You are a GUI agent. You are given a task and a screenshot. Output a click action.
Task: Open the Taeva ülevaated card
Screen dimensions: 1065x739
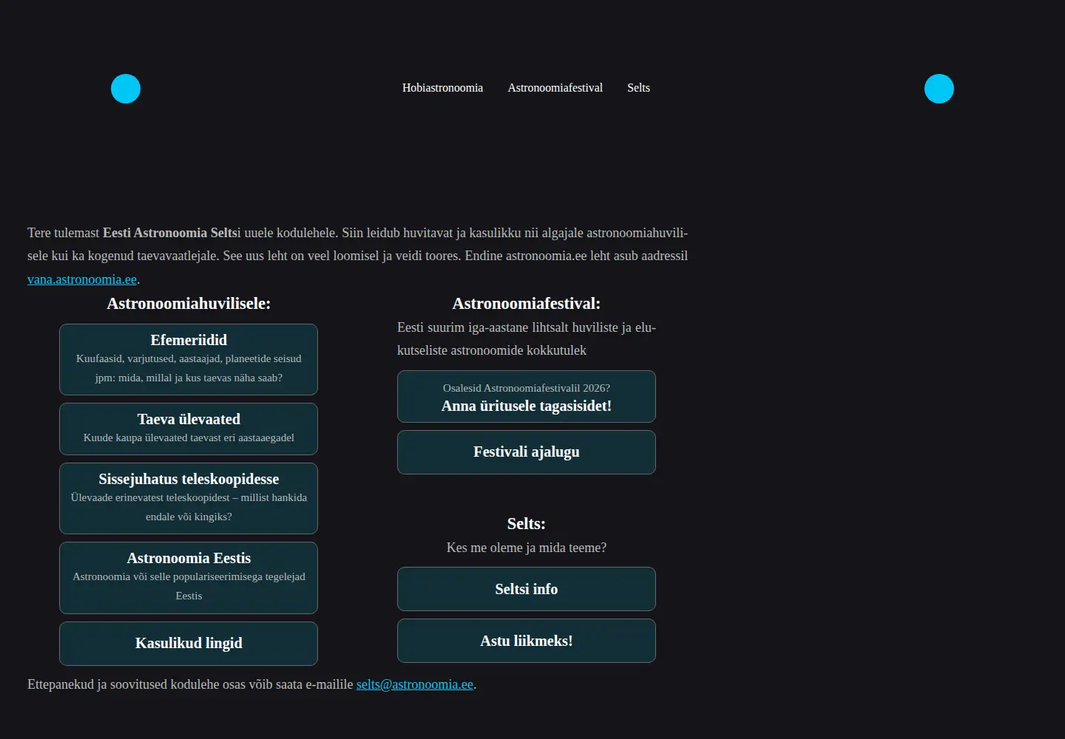(x=189, y=429)
